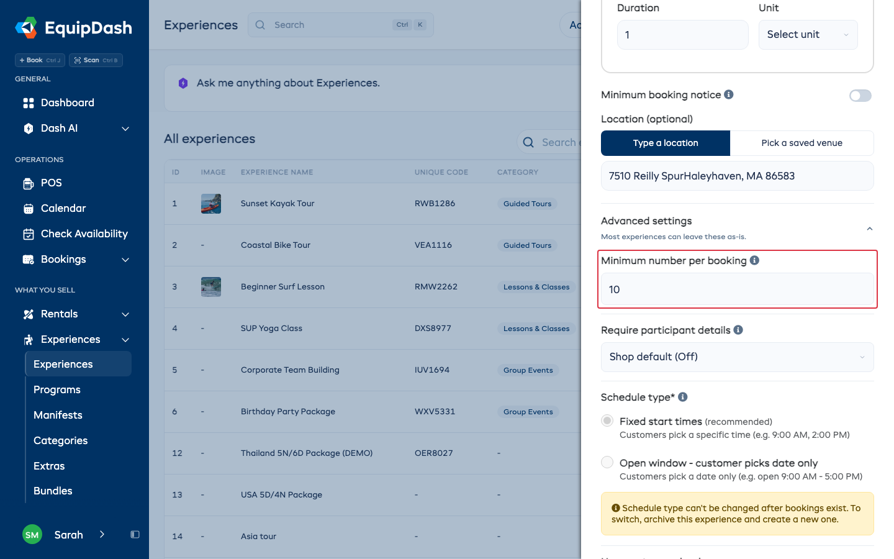The height and width of the screenshot is (559, 894).
Task: Click the info icon beside Schedule type
Action: pos(683,397)
